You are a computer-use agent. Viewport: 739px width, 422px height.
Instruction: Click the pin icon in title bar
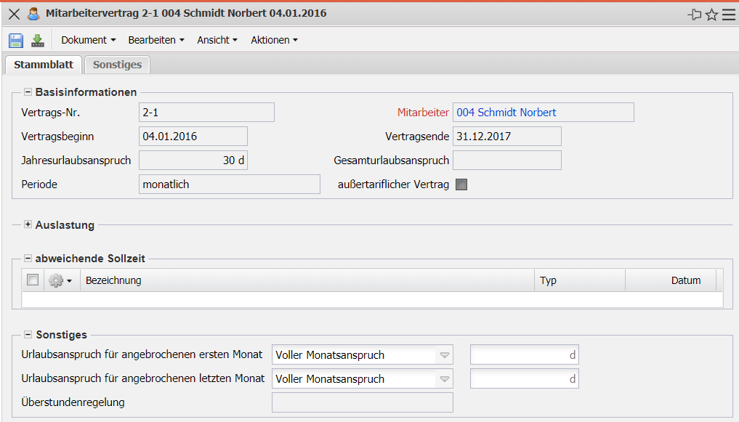coord(694,14)
